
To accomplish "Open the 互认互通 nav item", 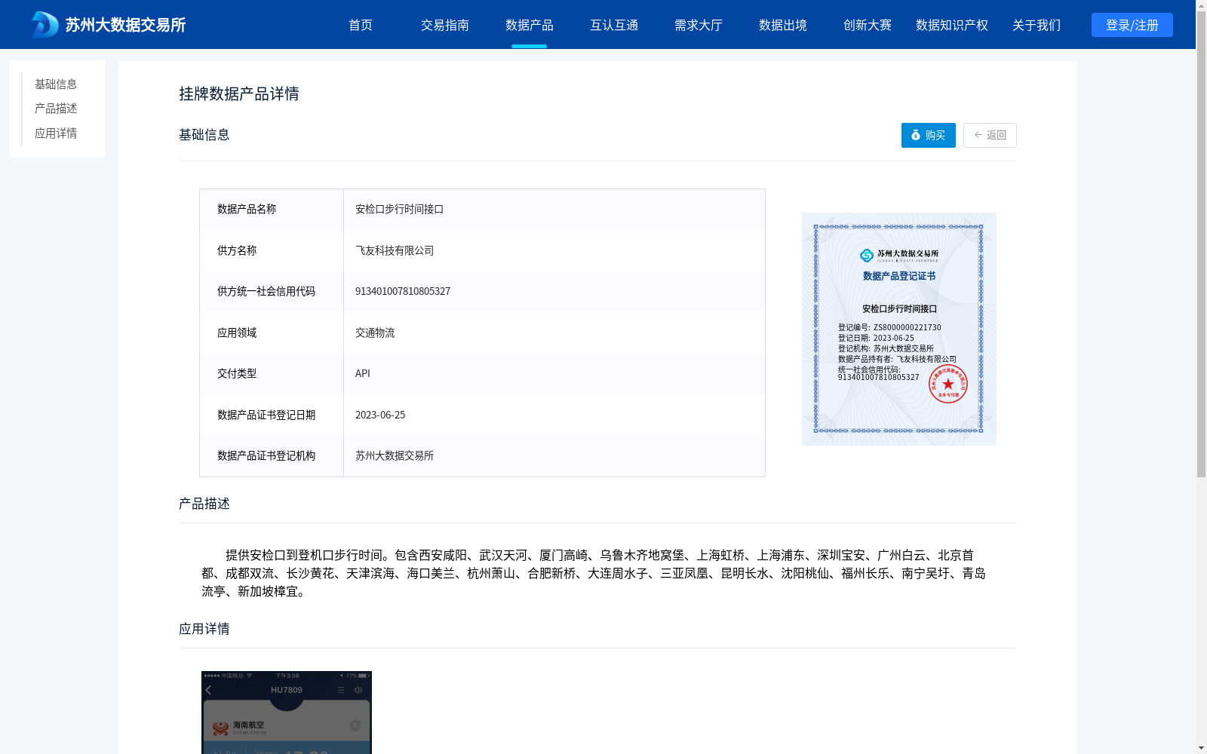I will click(x=614, y=25).
